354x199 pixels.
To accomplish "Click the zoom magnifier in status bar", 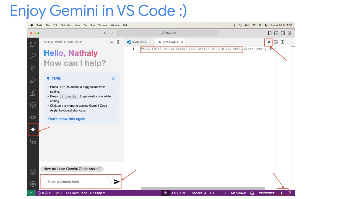I will pos(166,193).
